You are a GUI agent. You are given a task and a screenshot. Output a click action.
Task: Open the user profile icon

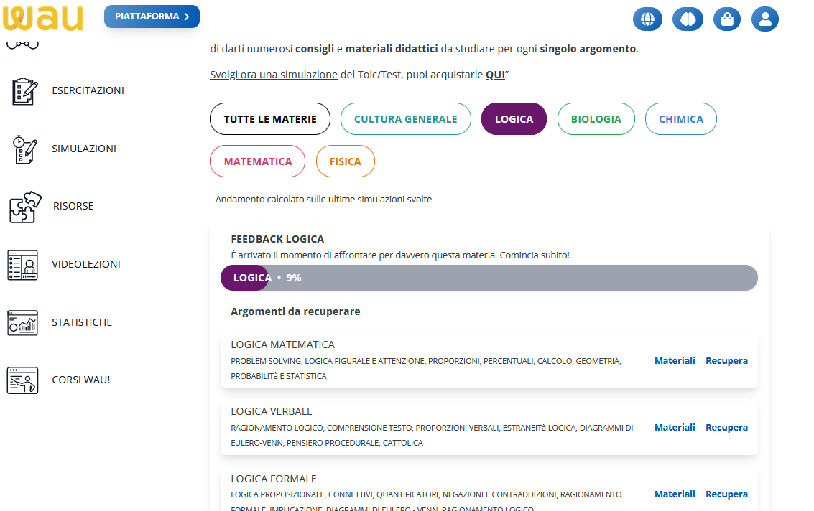tap(765, 19)
